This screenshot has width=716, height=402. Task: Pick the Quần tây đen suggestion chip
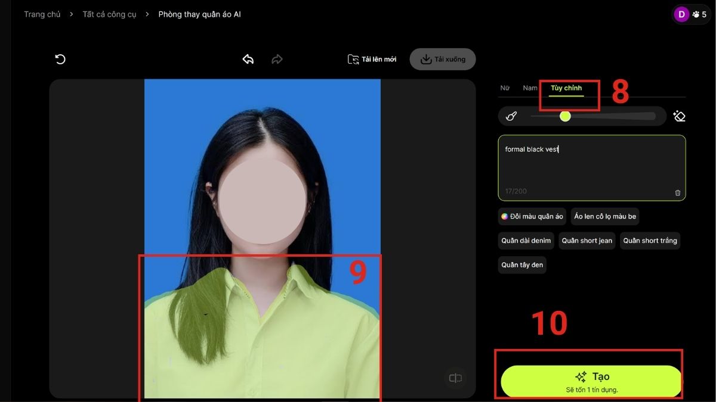point(522,265)
